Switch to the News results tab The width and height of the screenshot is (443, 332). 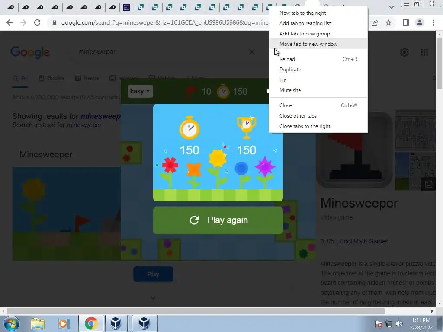[87, 78]
